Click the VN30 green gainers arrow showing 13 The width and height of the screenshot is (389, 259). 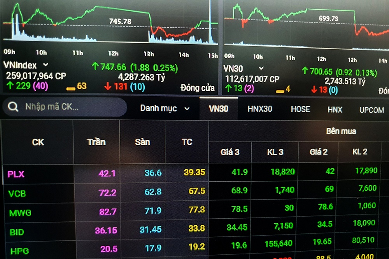[x=228, y=89]
